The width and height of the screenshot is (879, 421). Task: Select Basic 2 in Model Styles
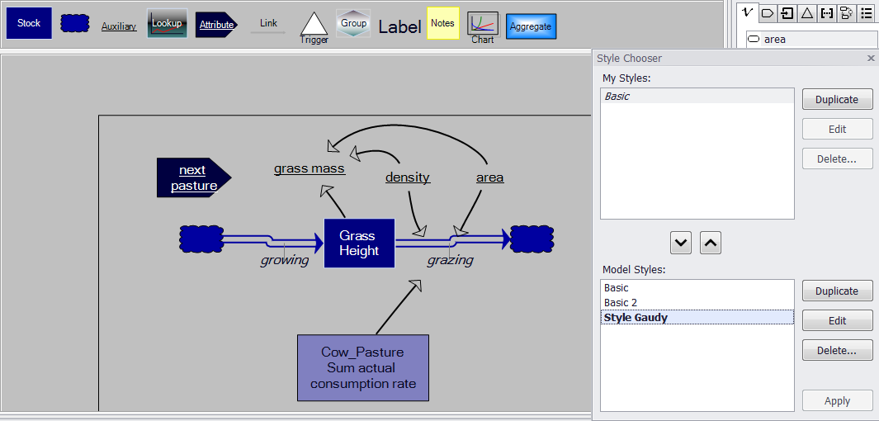click(697, 302)
